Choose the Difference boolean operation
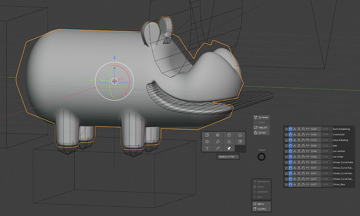This screenshot has height=216, width=360. 261,182
